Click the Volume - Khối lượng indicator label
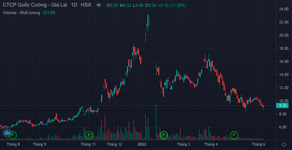292x150 pixels. [x=22, y=13]
